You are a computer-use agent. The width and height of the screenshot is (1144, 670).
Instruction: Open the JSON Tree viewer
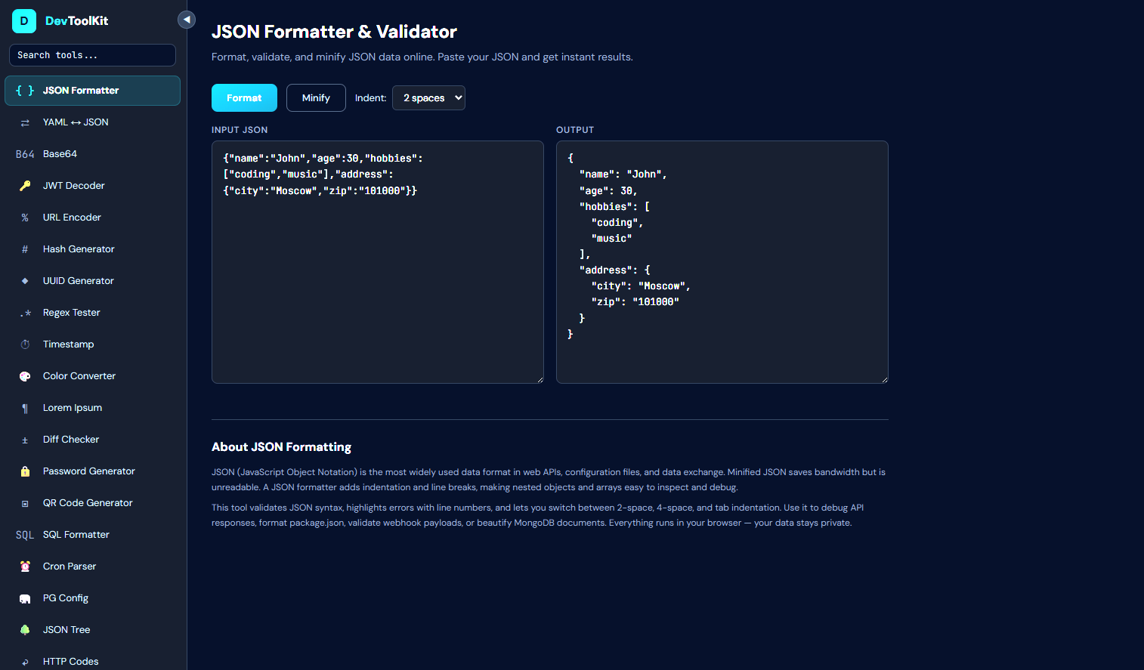[x=66, y=629]
